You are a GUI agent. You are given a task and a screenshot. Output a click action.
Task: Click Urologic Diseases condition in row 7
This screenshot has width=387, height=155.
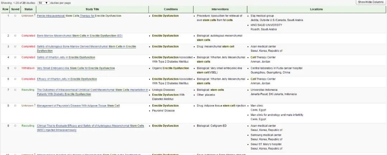[x=163, y=90]
